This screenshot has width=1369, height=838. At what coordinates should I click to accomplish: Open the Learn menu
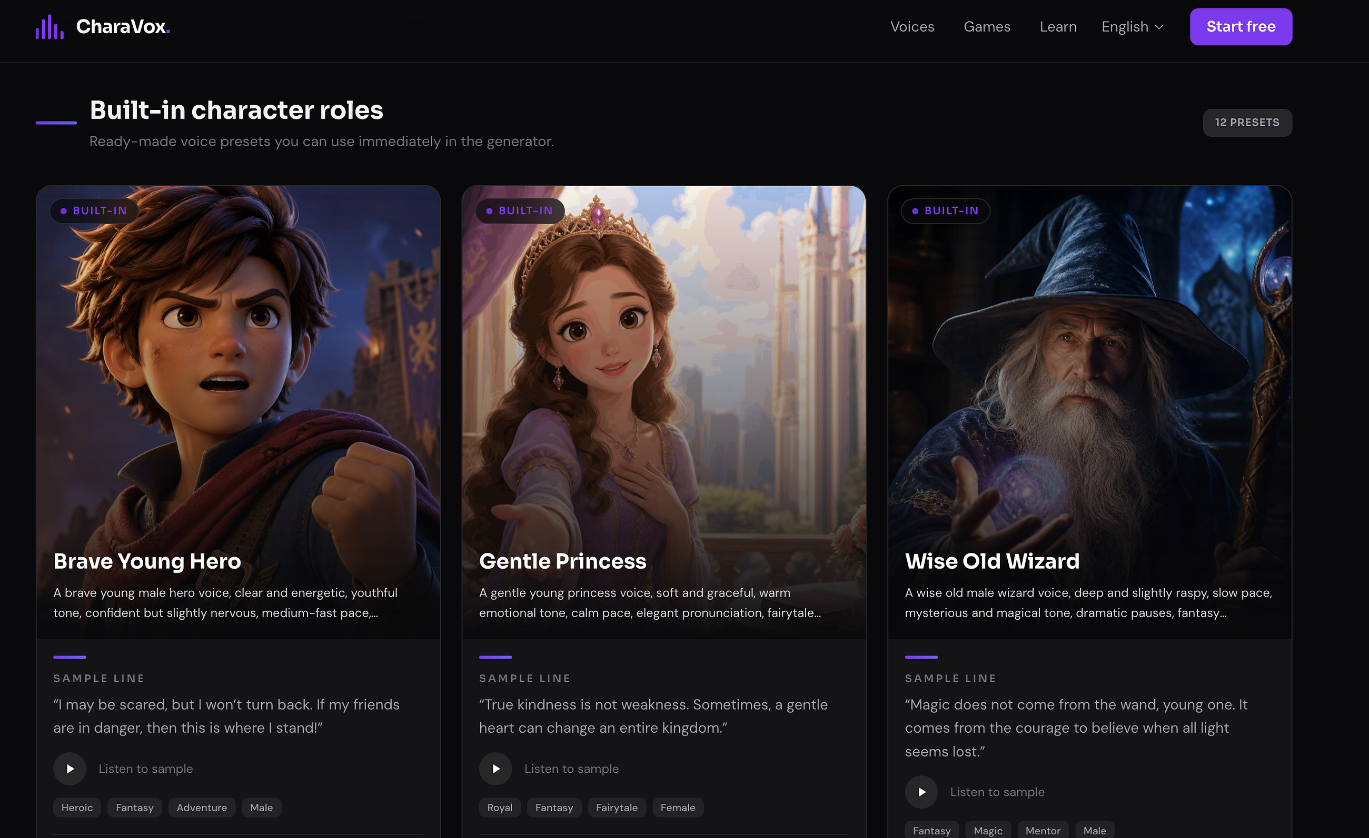click(x=1058, y=27)
